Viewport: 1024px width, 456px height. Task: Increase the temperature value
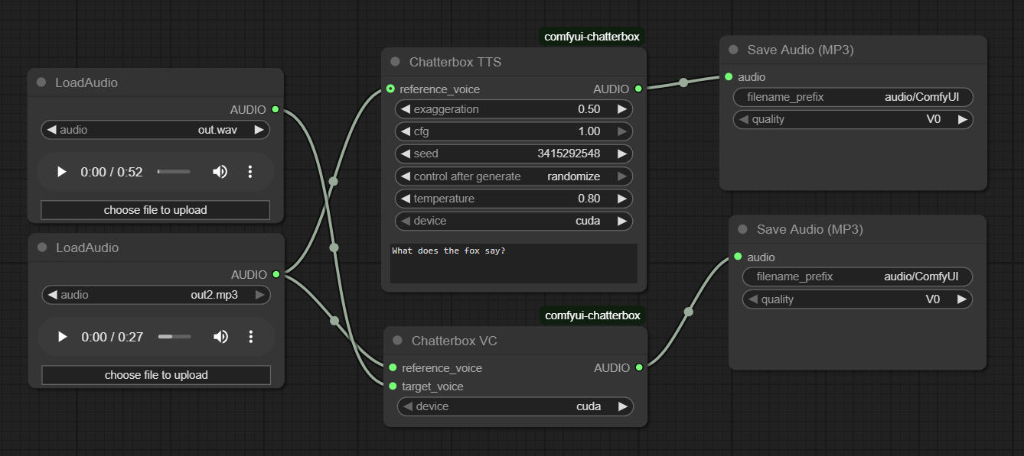coord(622,199)
